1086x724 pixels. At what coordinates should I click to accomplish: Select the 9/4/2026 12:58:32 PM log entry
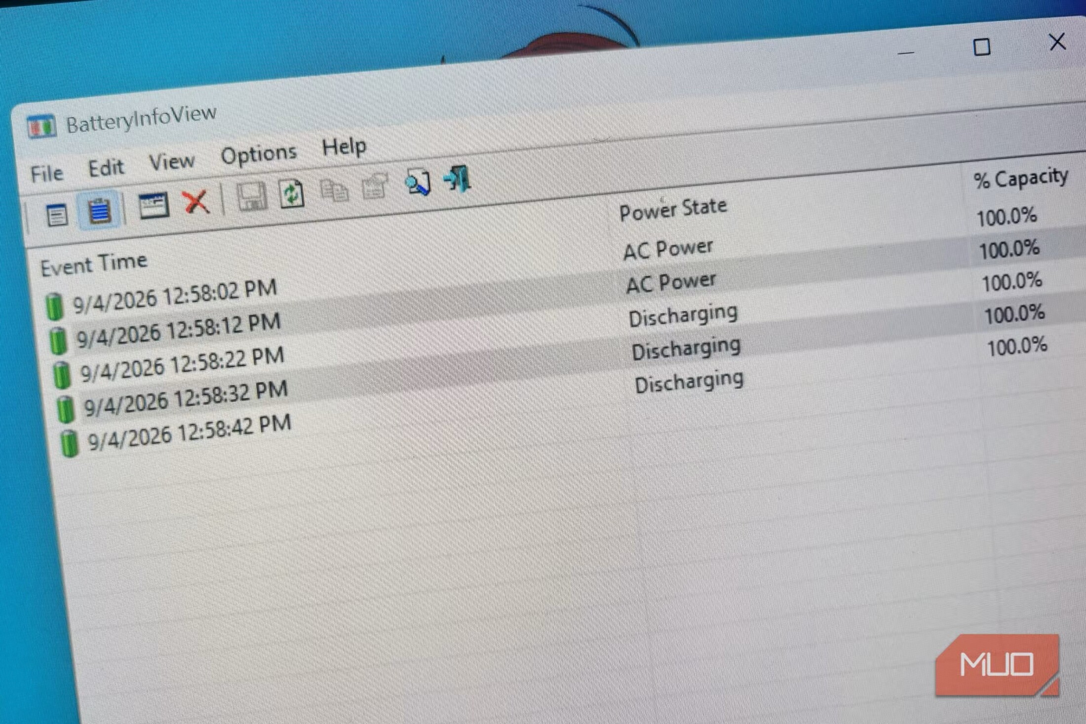(x=186, y=398)
